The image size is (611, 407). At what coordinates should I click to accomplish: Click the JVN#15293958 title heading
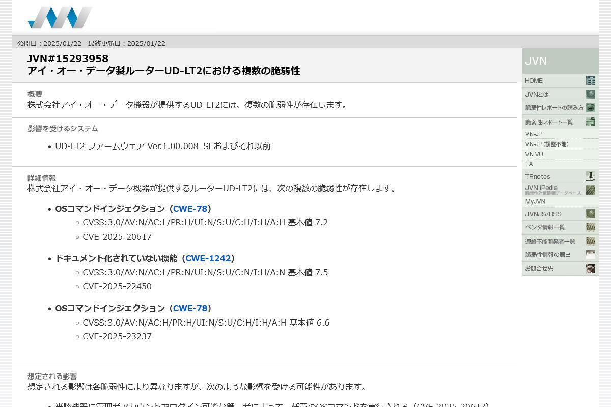(68, 59)
